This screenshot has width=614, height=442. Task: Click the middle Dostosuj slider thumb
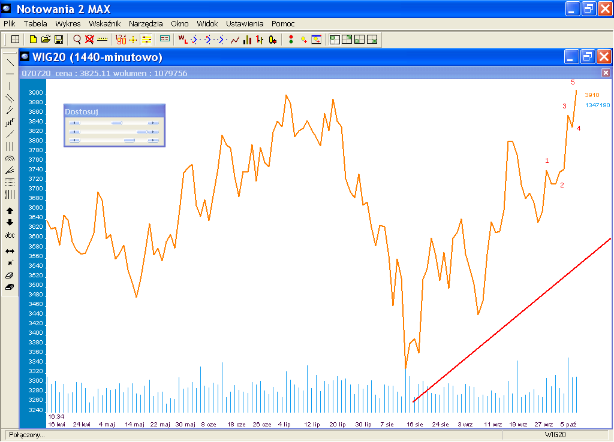click(142, 132)
